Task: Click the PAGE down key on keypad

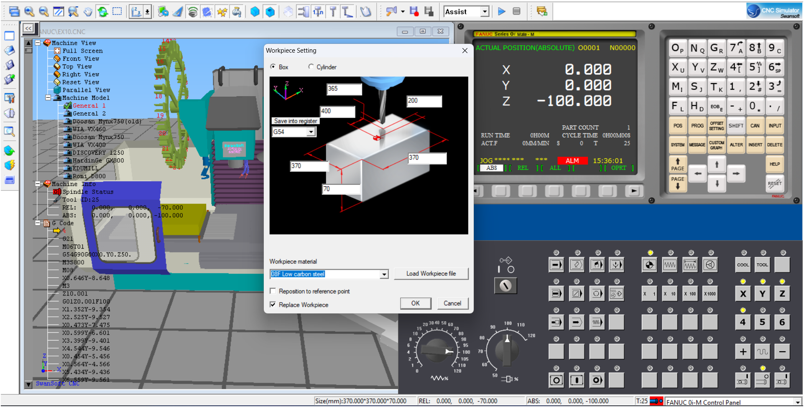Action: pyautogui.click(x=678, y=183)
